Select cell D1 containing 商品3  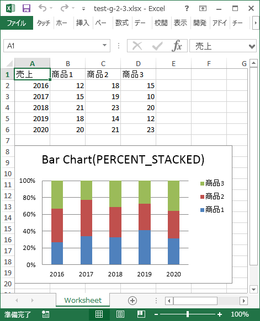pyautogui.click(x=139, y=74)
